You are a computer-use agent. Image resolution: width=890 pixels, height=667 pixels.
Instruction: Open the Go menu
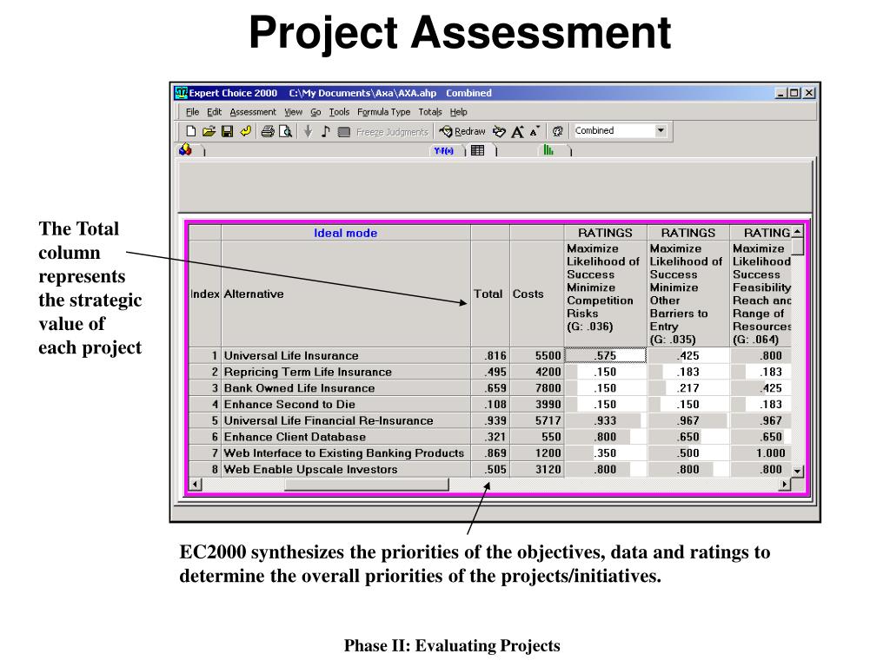coord(315,112)
